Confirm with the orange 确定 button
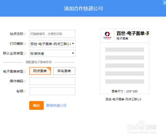This screenshot has height=138, width=166. 37,105
